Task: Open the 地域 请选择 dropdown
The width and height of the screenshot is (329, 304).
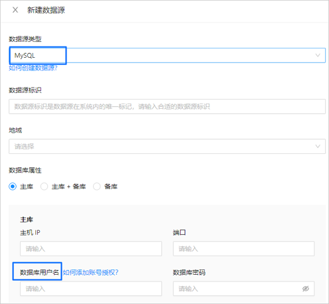Action: coord(167,146)
